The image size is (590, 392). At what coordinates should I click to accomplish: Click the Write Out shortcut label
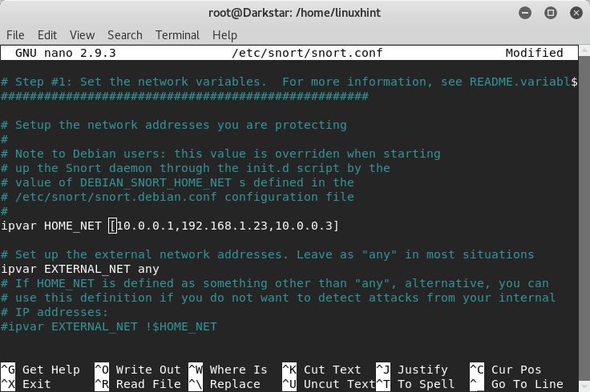pos(148,370)
